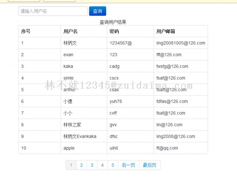
Task: Click the apple username in row 10
Action: pos(69,148)
